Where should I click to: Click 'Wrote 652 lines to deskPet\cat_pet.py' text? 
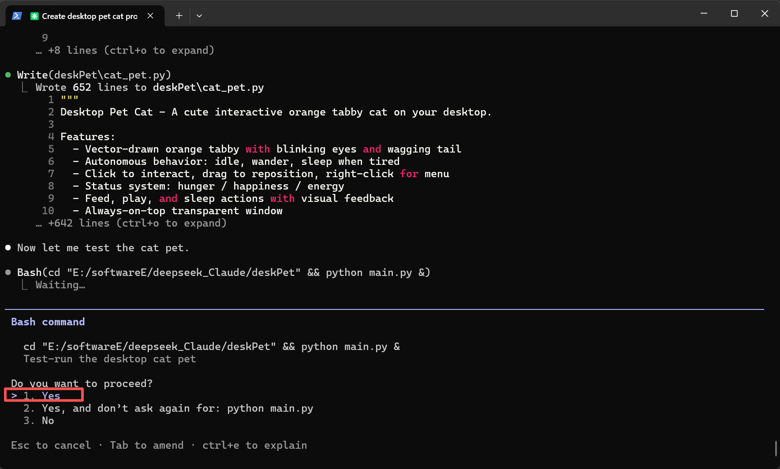point(150,87)
